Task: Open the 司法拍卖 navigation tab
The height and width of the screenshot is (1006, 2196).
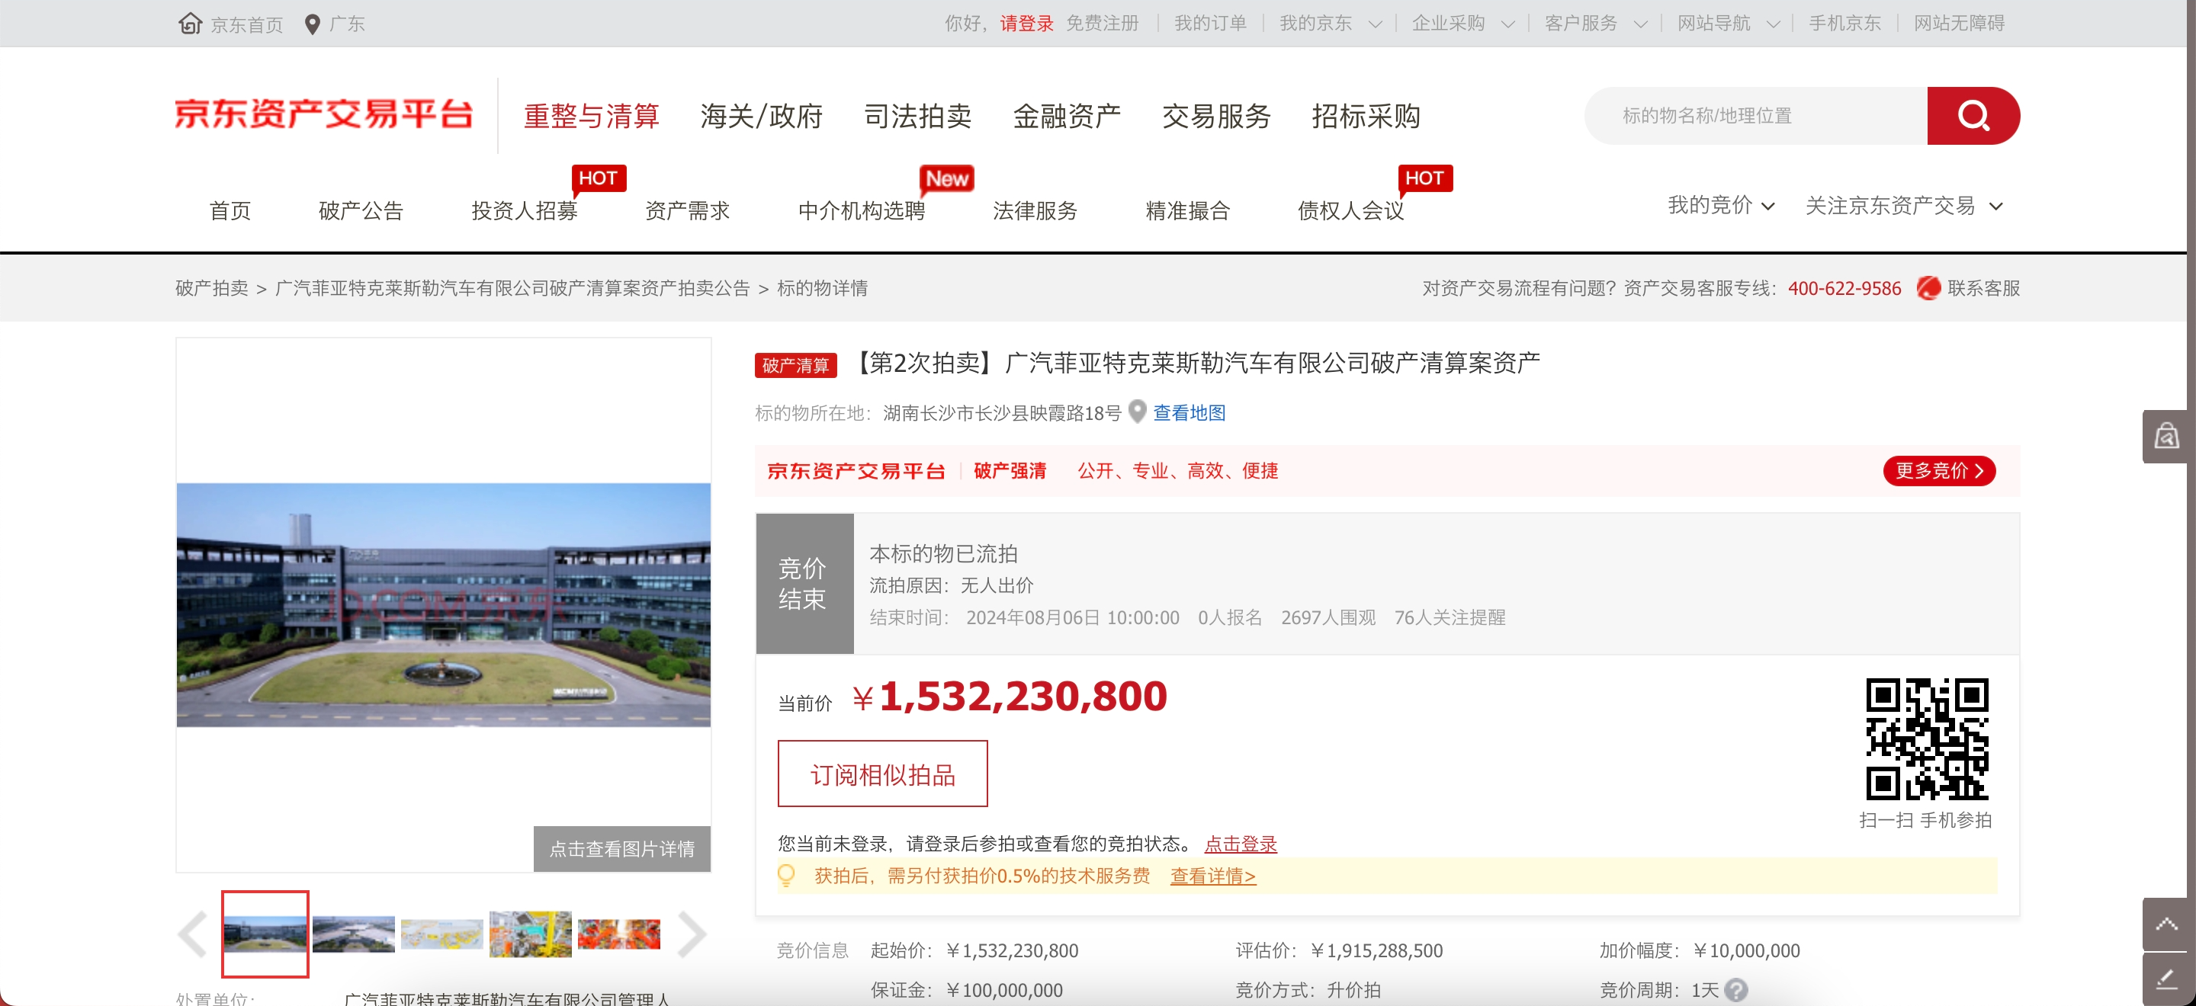Action: click(x=917, y=116)
